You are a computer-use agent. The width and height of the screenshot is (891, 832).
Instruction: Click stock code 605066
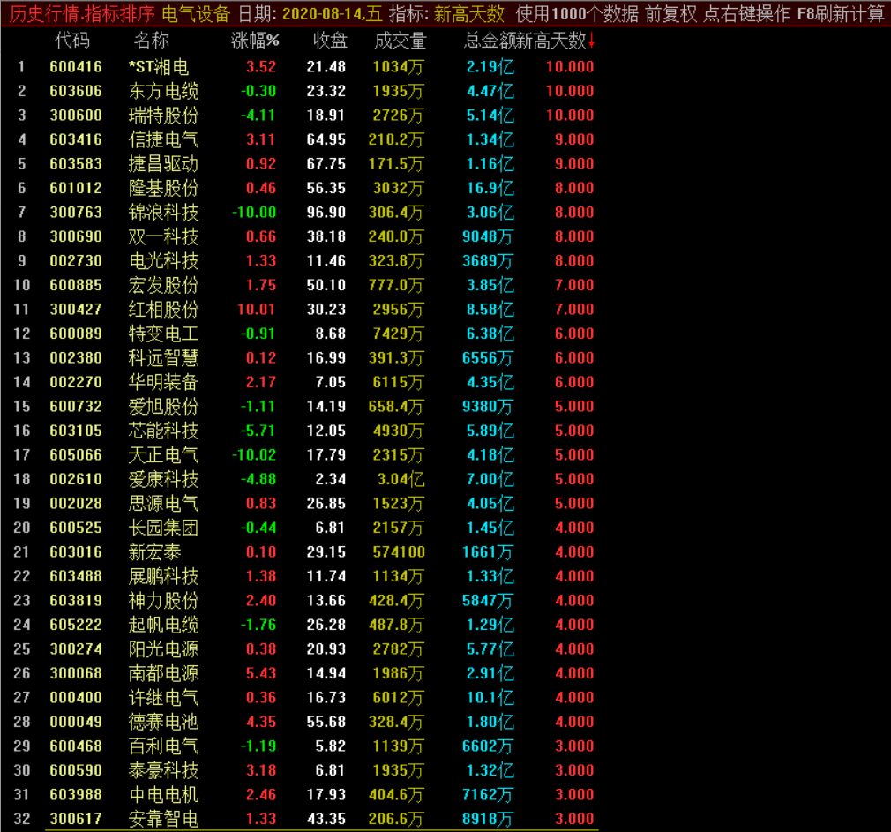coord(76,455)
